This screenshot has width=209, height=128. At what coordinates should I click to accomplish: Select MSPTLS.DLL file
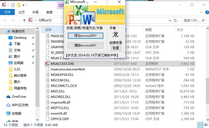60,108
